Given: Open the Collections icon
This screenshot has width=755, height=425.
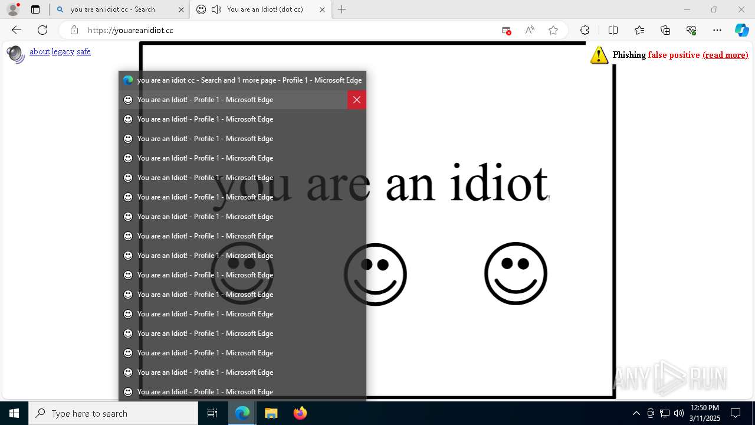Looking at the screenshot, I should pyautogui.click(x=665, y=30).
